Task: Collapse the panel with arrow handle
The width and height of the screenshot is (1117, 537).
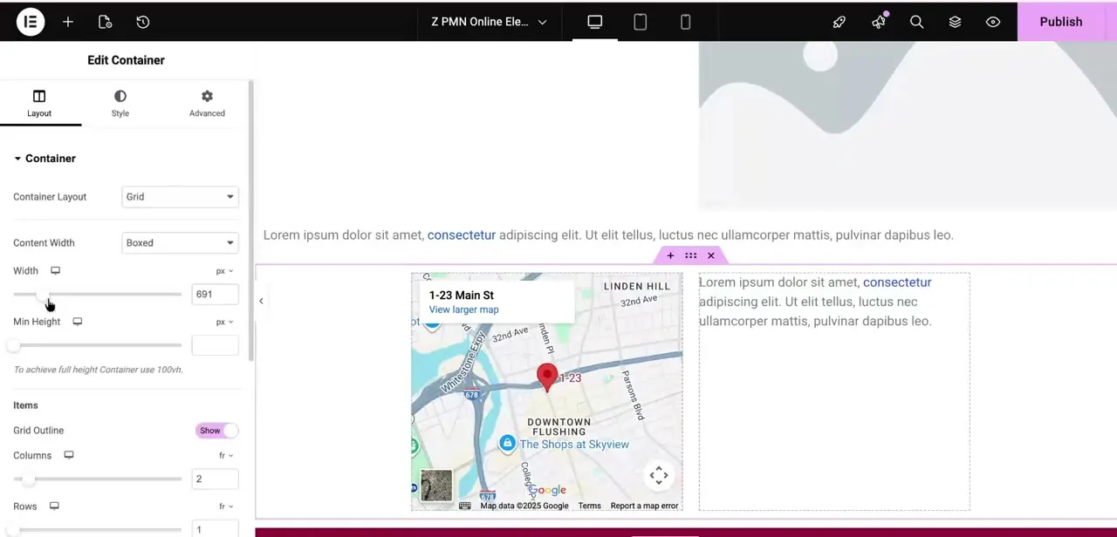Action: (261, 301)
